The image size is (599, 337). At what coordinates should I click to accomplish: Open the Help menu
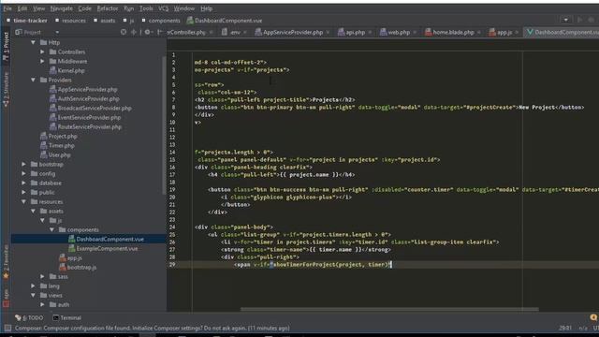click(x=206, y=8)
